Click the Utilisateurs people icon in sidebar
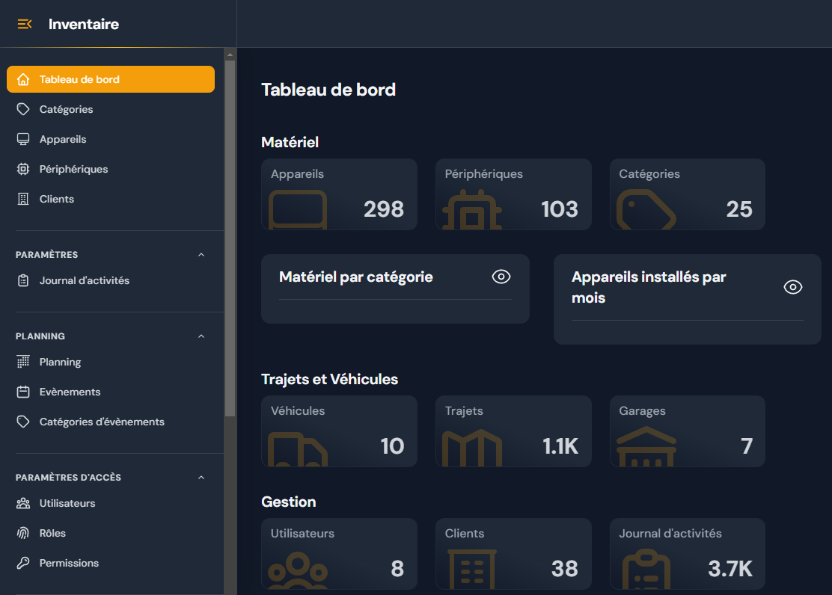The height and width of the screenshot is (595, 832). (23, 503)
